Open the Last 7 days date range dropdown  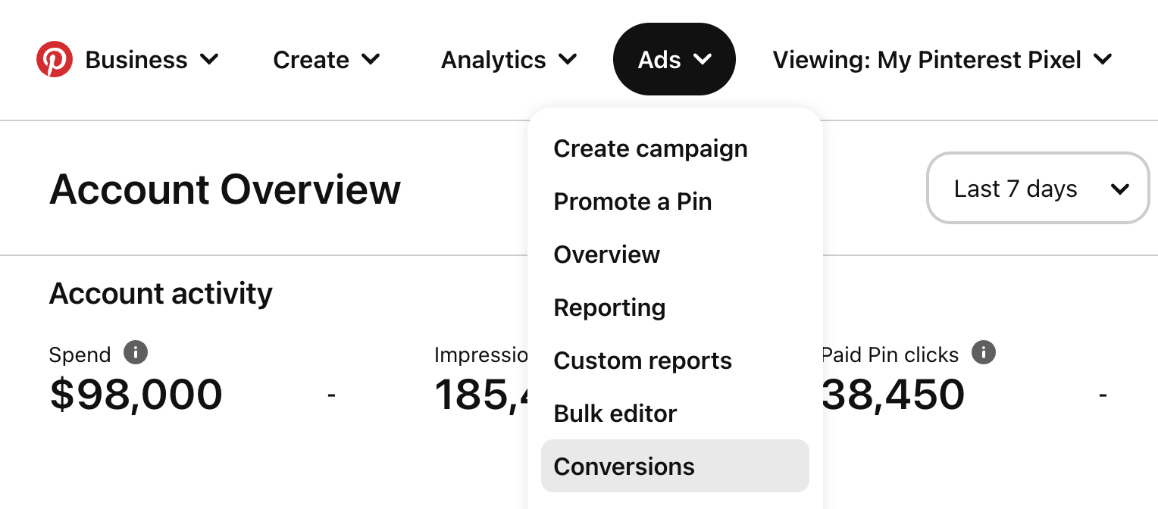(1038, 189)
